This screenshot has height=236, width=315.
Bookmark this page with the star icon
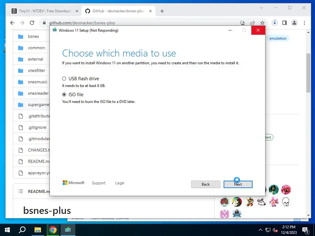(x=262, y=23)
